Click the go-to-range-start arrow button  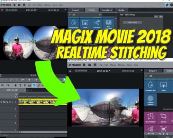[x=23, y=80]
